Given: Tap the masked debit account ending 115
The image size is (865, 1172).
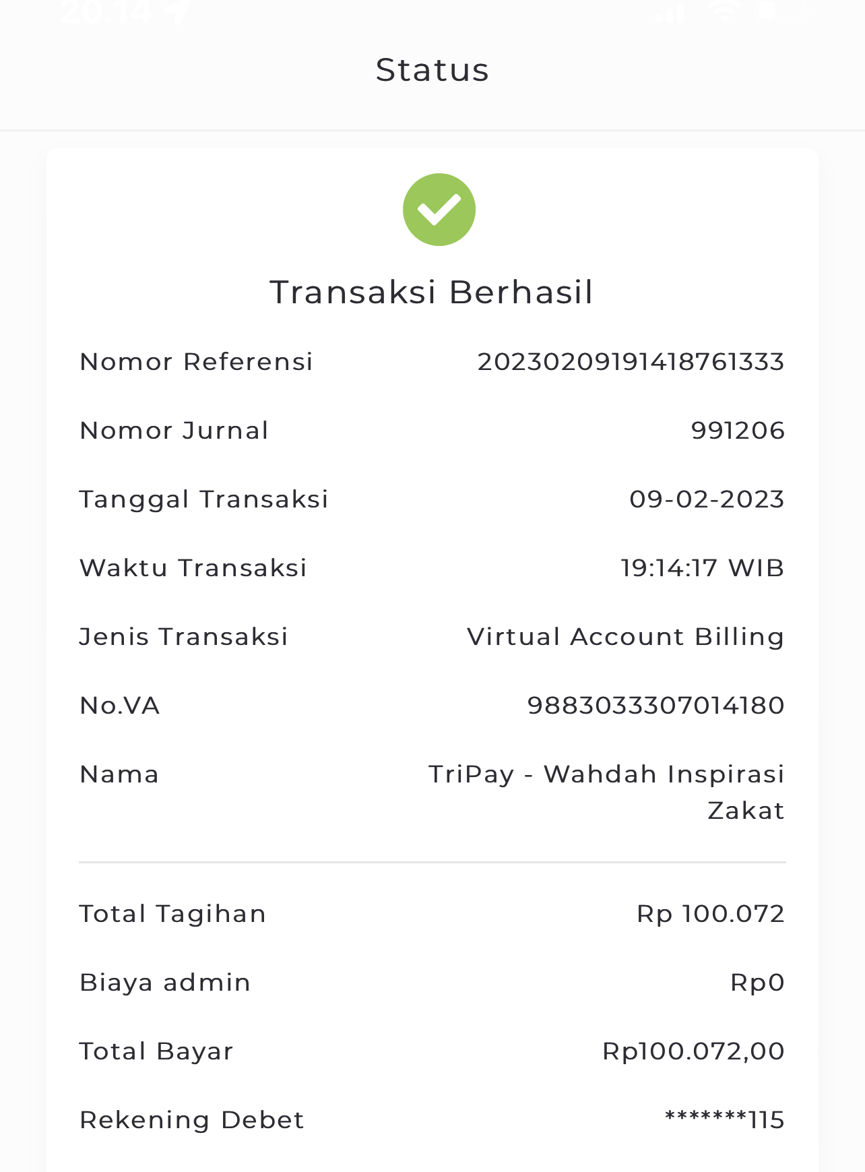Looking at the screenshot, I should [725, 1120].
